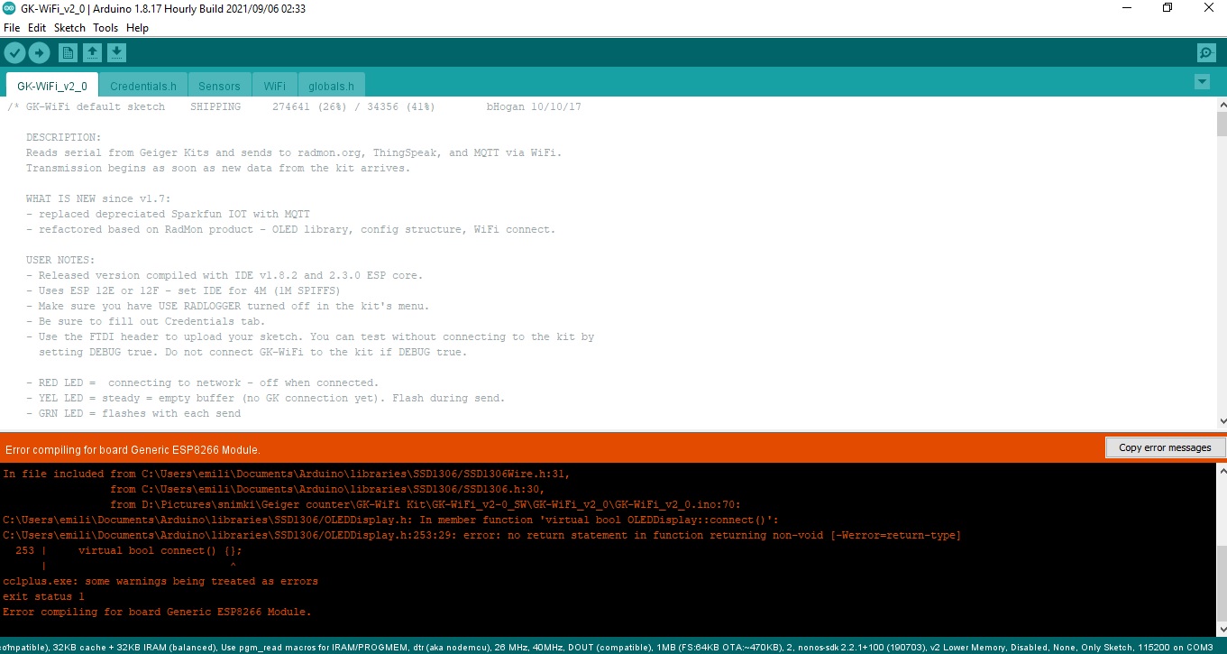Open the Help menu

tap(137, 28)
